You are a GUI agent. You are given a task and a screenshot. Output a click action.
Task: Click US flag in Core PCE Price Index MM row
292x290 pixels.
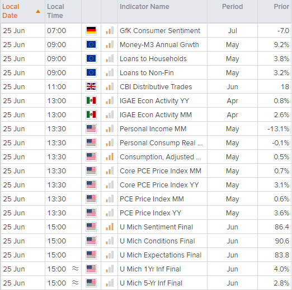[91, 171]
